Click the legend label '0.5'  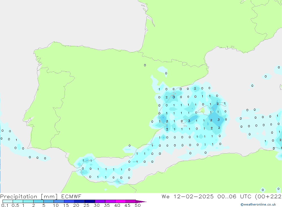tap(15, 205)
